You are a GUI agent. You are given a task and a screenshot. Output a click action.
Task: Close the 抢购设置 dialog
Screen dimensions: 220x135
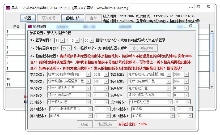(x=190, y=25)
